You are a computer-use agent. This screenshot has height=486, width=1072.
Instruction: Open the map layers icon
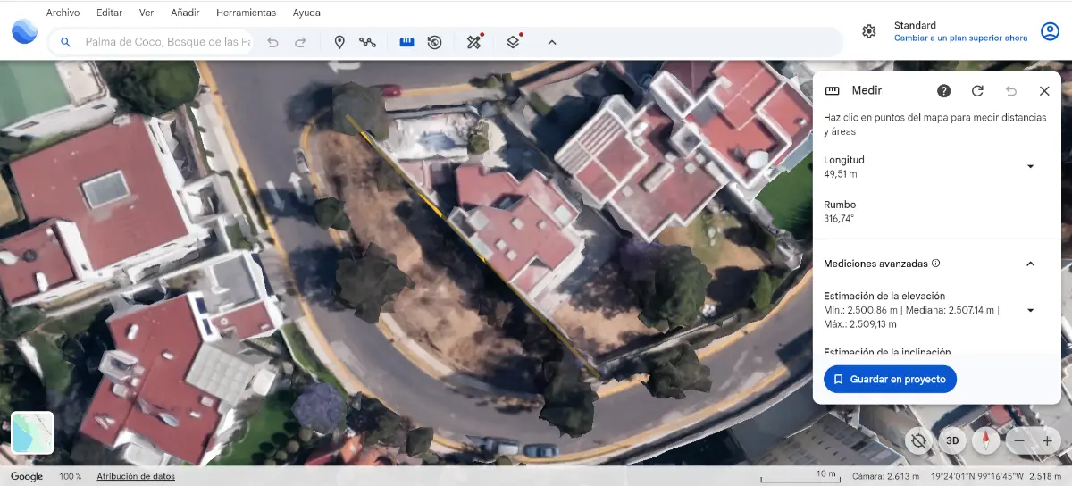pyautogui.click(x=513, y=42)
